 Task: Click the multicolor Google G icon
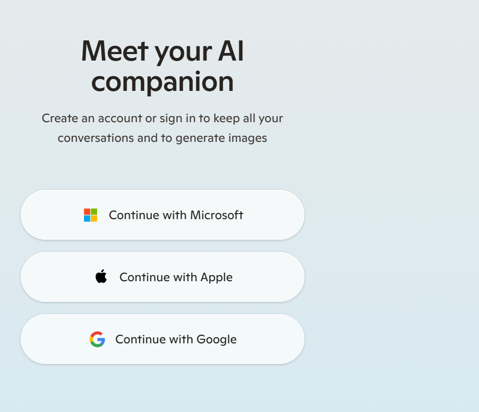(97, 339)
